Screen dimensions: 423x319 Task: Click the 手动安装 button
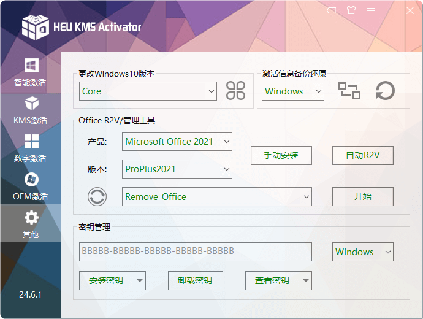coord(281,155)
